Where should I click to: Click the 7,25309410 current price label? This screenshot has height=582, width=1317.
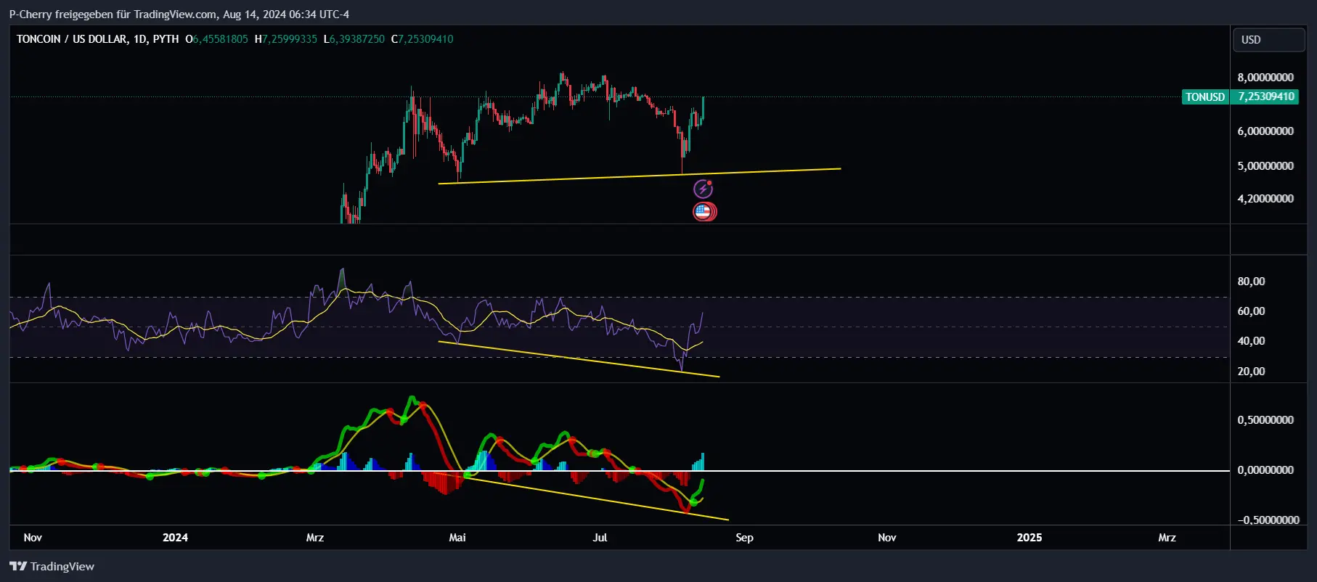pos(1265,97)
